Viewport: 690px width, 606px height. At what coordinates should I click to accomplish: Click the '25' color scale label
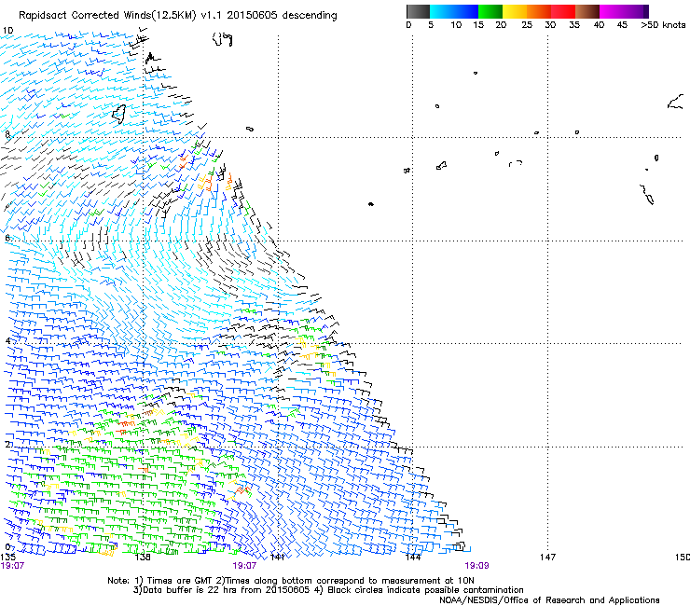[527, 25]
